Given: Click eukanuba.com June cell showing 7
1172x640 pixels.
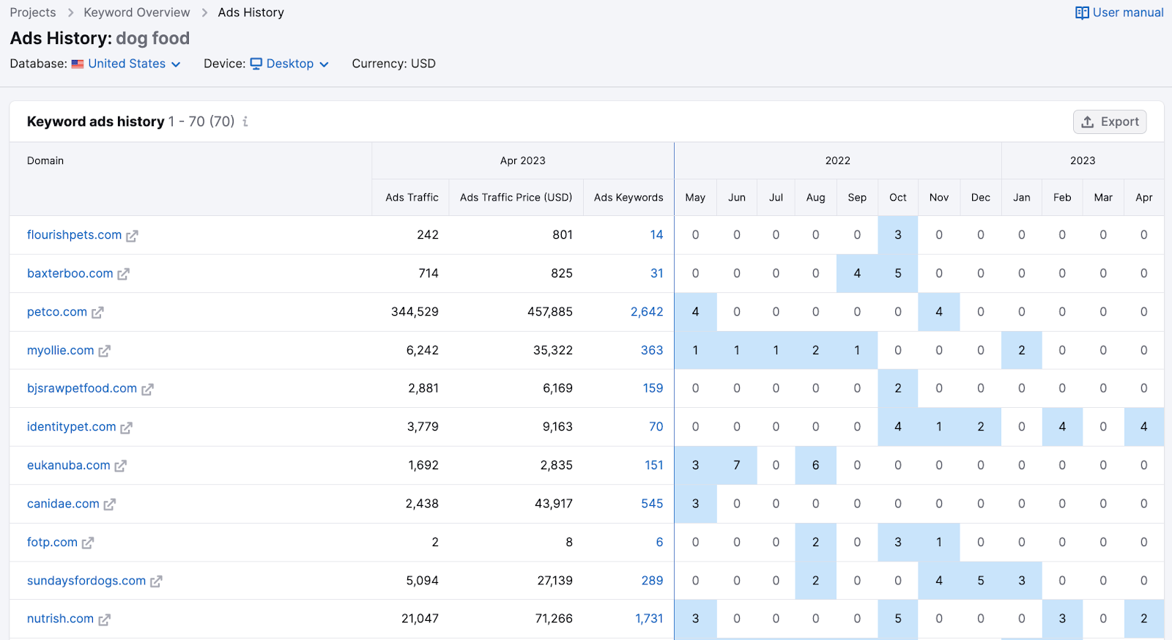Looking at the screenshot, I should click(x=737, y=465).
